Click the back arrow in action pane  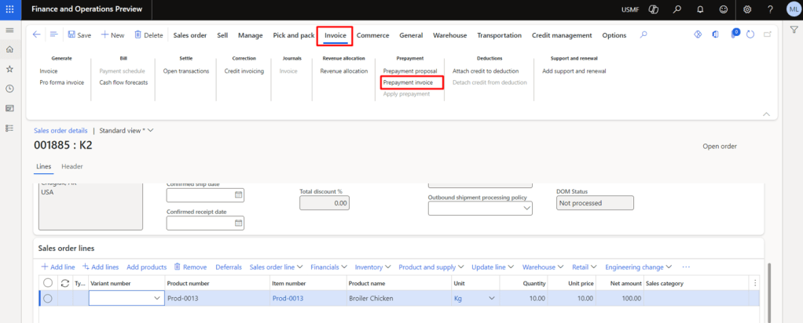[x=36, y=35]
